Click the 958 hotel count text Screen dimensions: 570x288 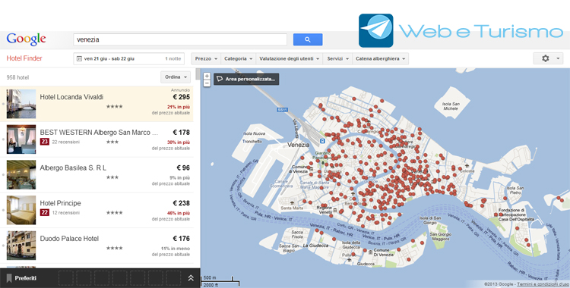(17, 77)
